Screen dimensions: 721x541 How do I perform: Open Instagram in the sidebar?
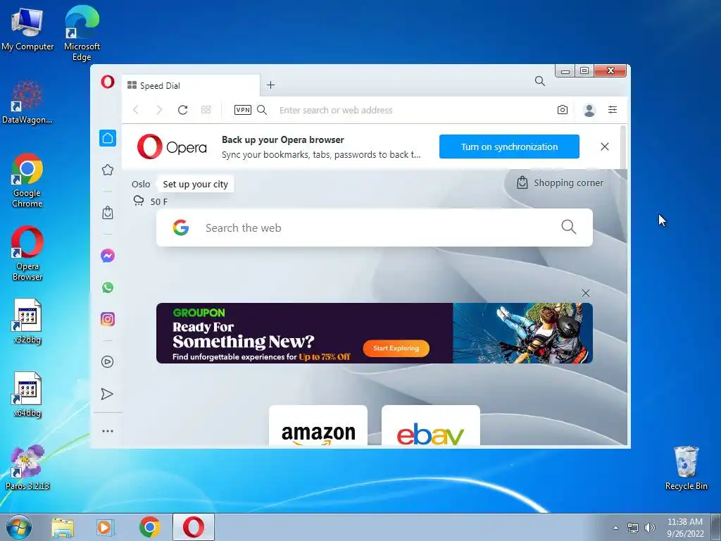click(108, 319)
